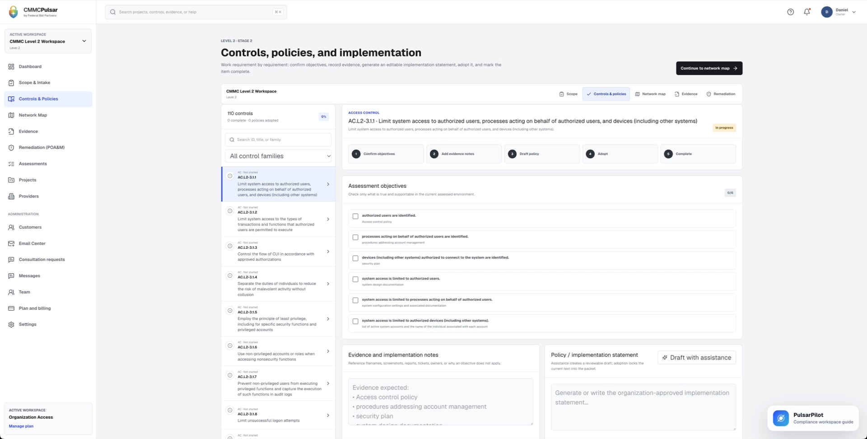Viewport: 867px width, 439px height.
Task: Click status circle icon for AC.L2-3.1.2
Action: (x=230, y=211)
